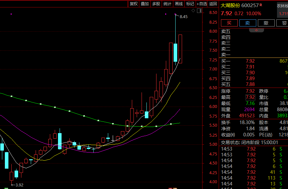
Task: Click the blue 卖 sell button
Action: pos(248,23)
